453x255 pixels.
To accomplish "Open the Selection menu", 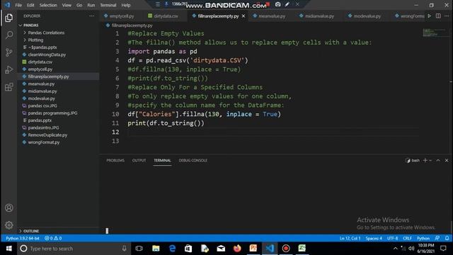I will click(x=48, y=5).
